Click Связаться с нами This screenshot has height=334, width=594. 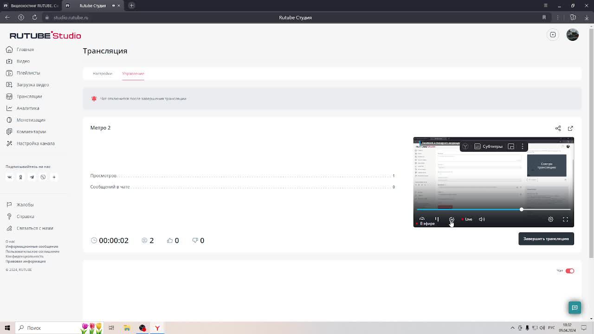click(x=30, y=228)
